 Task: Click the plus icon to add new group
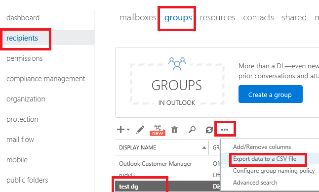120,130
